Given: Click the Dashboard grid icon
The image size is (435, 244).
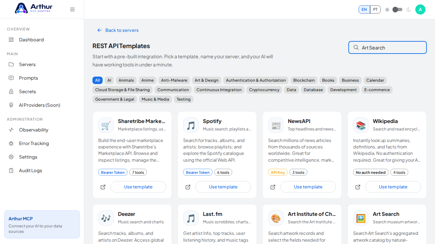Looking at the screenshot, I should (x=11, y=40).
